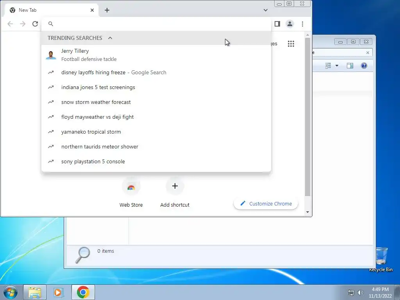Click the Show desktop strip beside the clock
Viewport: 400px width, 300px height.
point(397,292)
